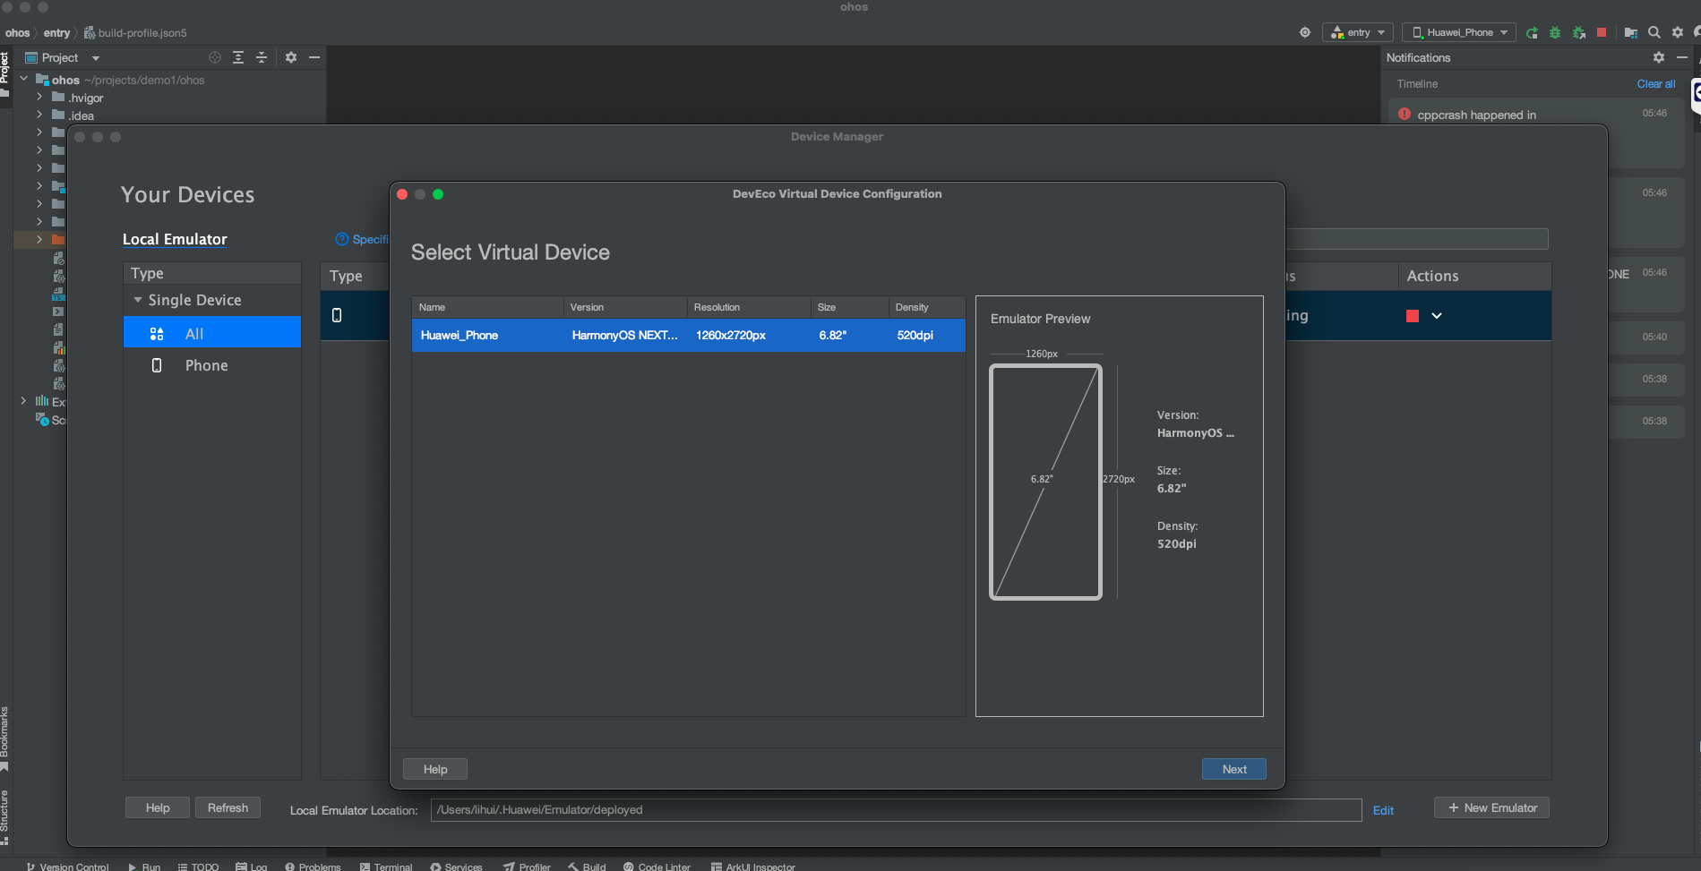Collapse the Single Device tree group

tap(138, 300)
